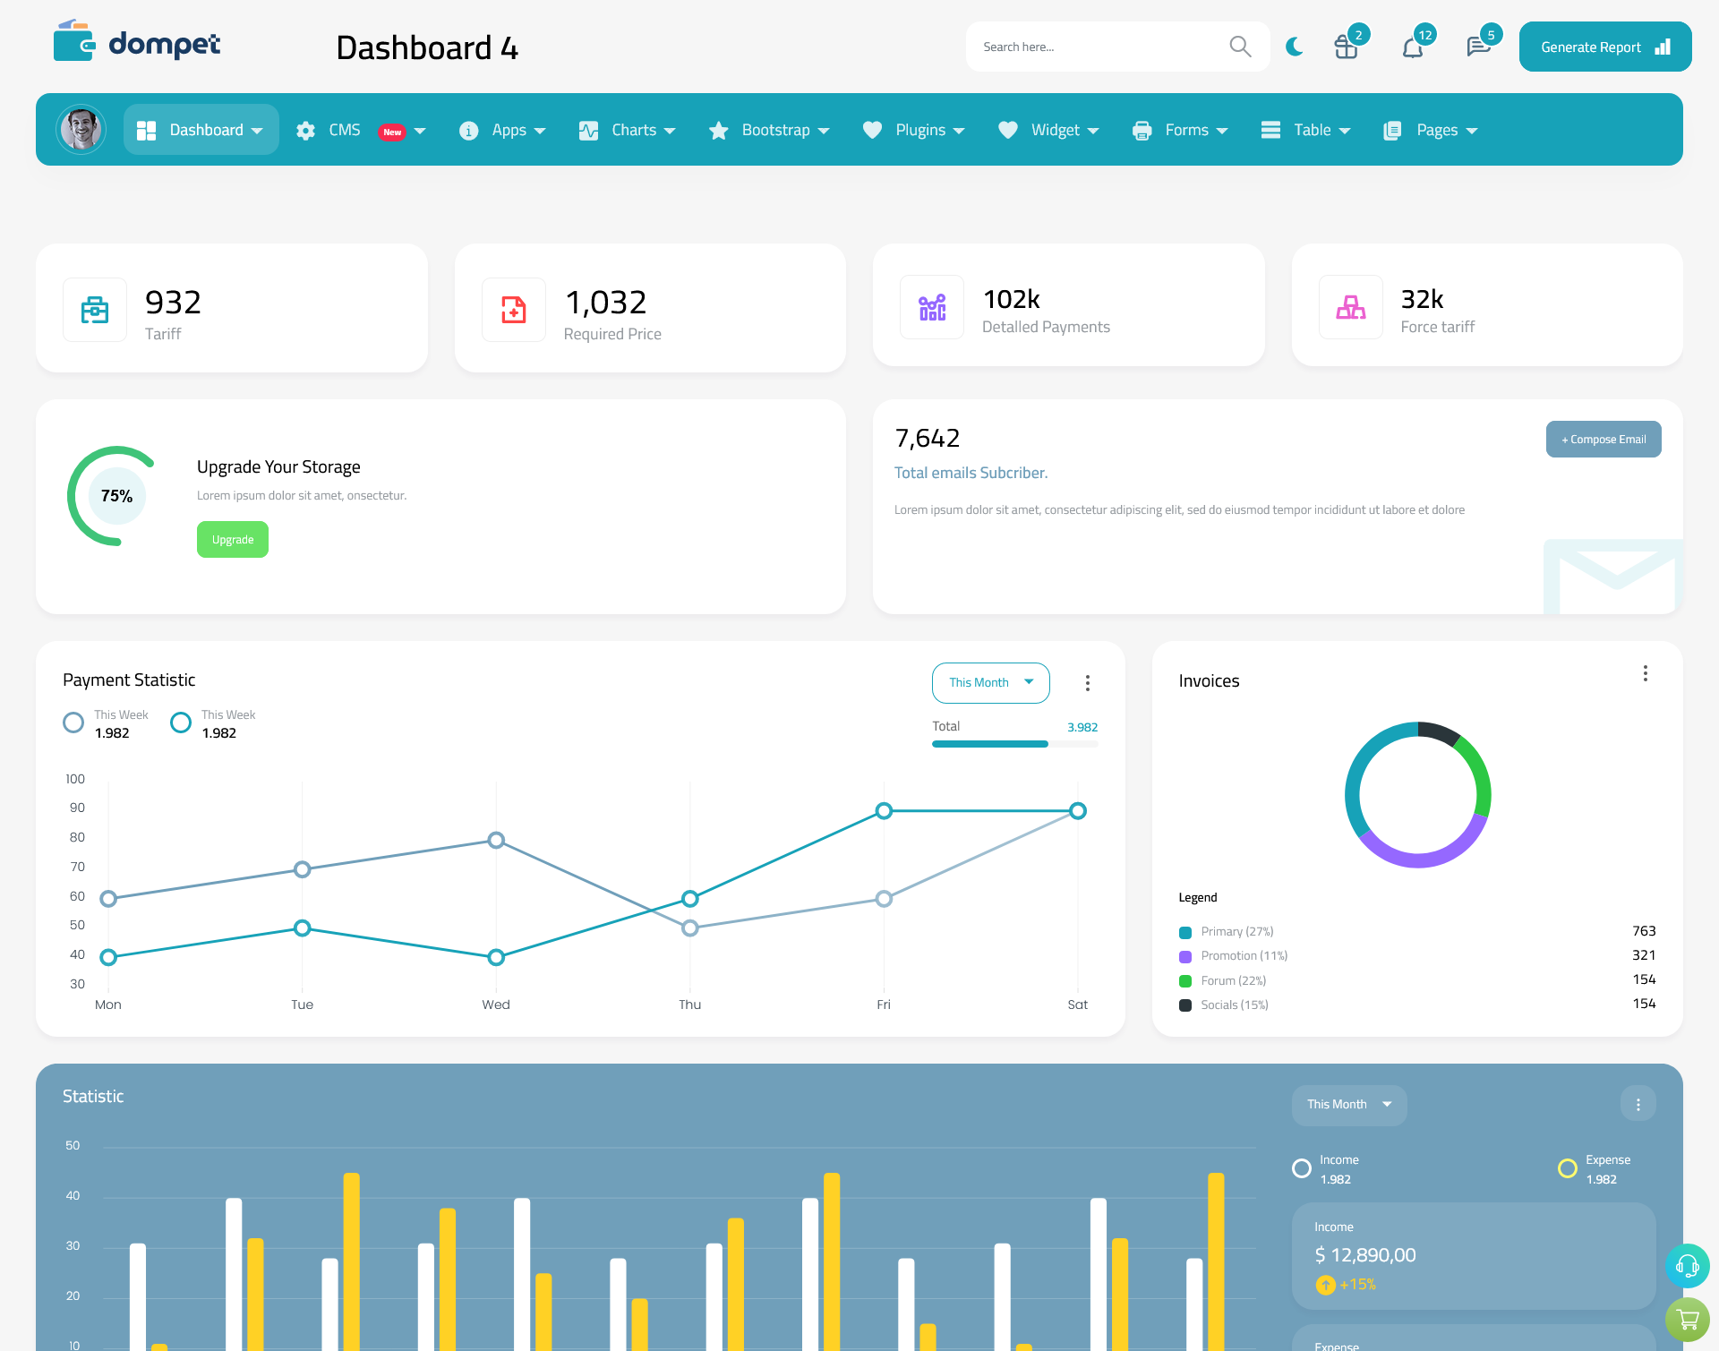The height and width of the screenshot is (1351, 1719).
Task: Expand the Dashboard navigation dropdown
Action: (x=258, y=130)
